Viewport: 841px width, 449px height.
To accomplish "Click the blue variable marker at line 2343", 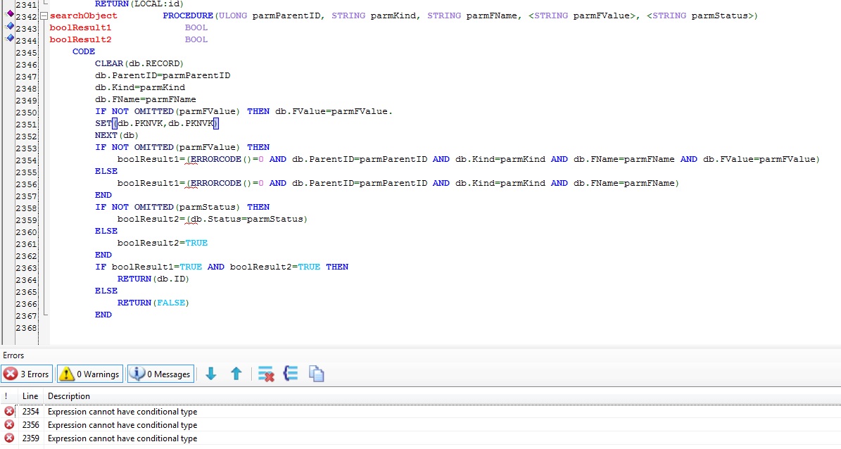I will pos(10,27).
